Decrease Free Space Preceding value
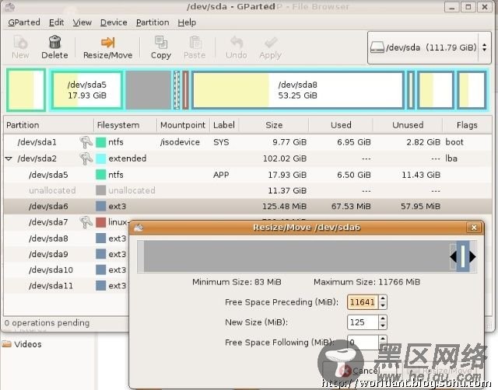The width and height of the screenshot is (498, 390). click(x=383, y=305)
